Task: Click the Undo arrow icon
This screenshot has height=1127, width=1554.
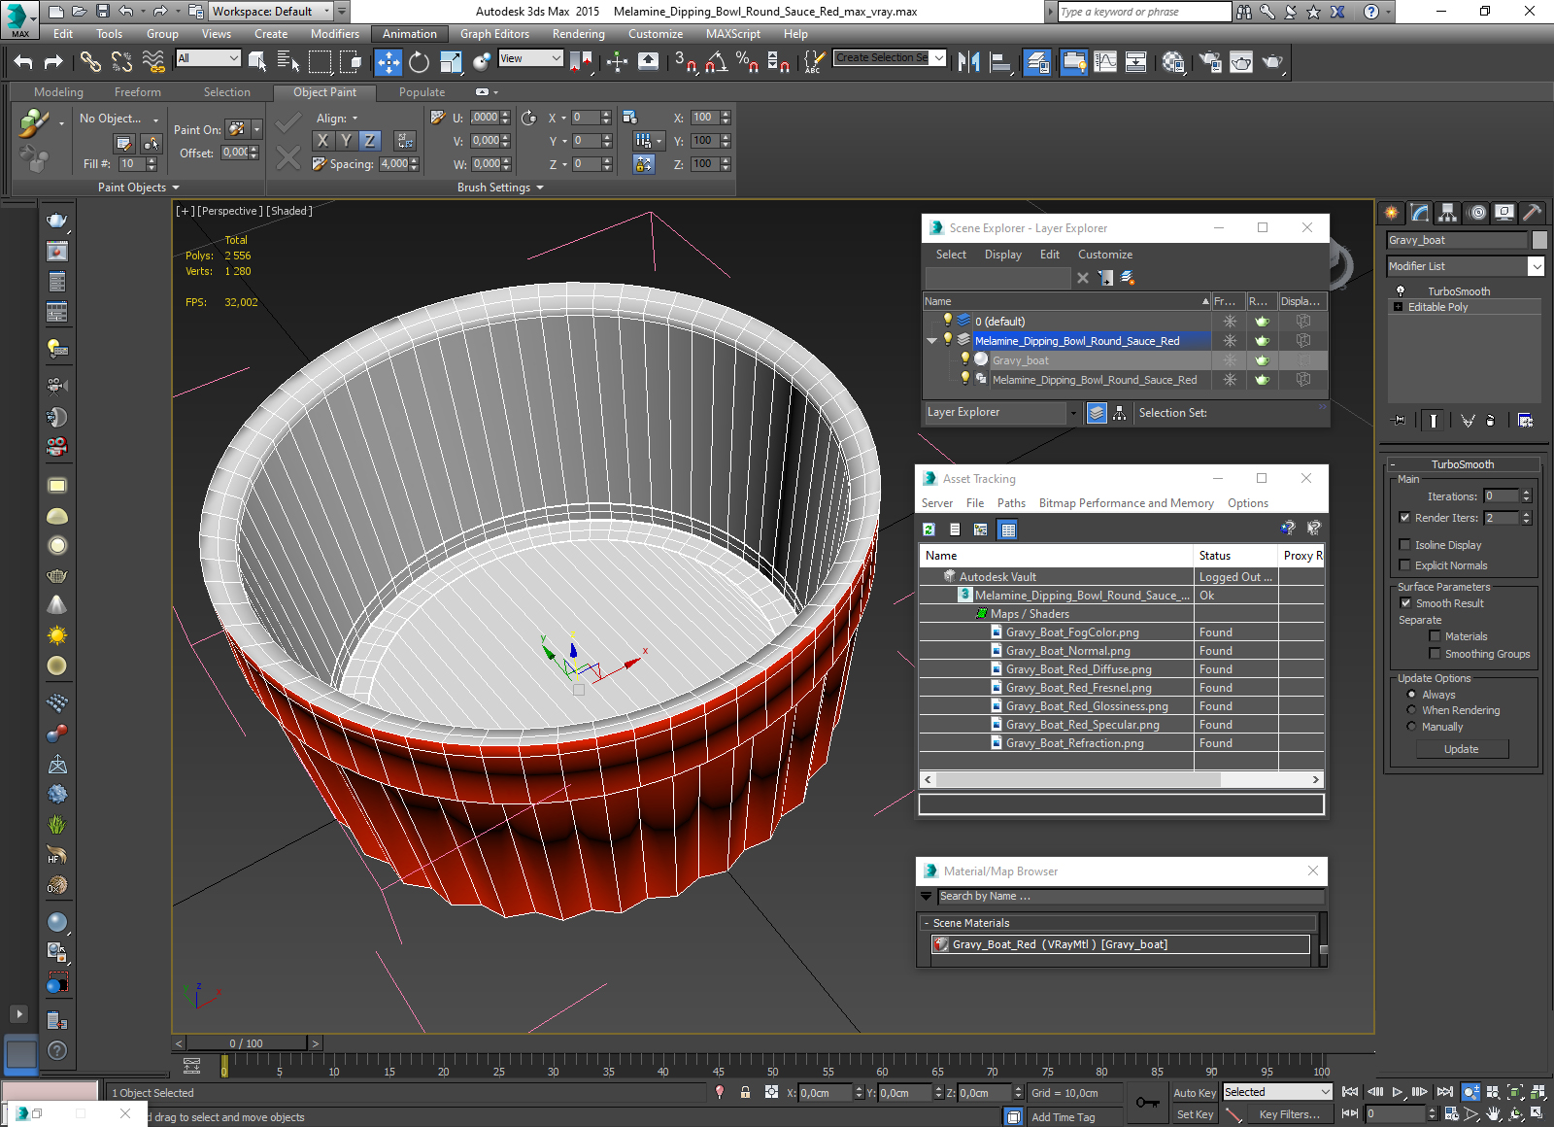Action: coord(23,62)
